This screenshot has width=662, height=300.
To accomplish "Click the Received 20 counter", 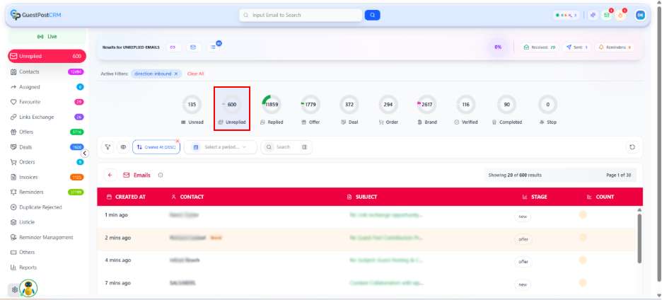I will pos(540,47).
